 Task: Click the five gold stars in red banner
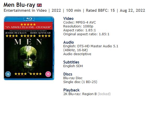point(28,24)
